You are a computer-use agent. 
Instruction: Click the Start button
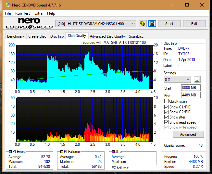click(x=169, y=24)
